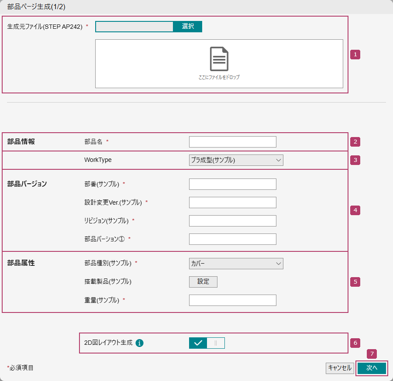Viewport: 393px width, 381px height.
Task: Click the ここにファイルをドロップ text
Action: pos(219,77)
